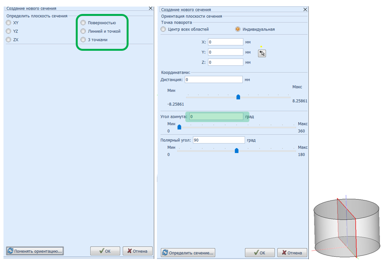Choose the 3 точками option
Image resolution: width=390 pixels, height=262 pixels.
[83, 40]
